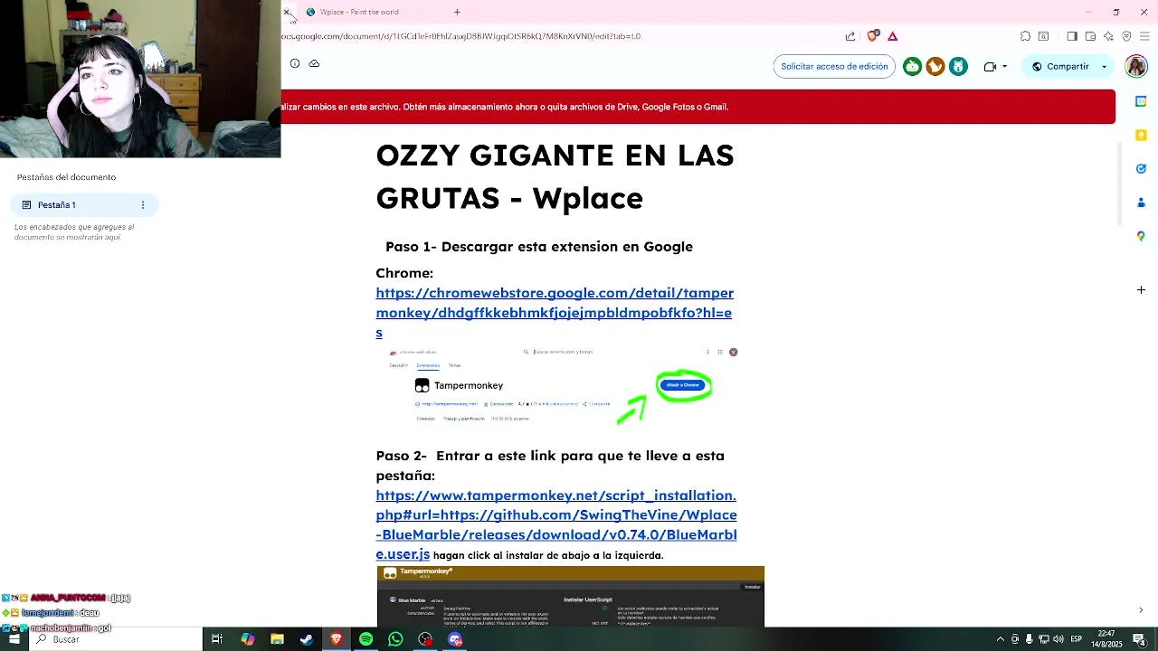This screenshot has height=651, width=1158.
Task: Click the Brave Rewards triangle icon
Action: tap(892, 36)
